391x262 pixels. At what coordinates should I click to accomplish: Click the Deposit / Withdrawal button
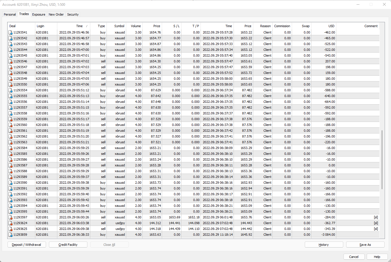[x=26, y=245]
